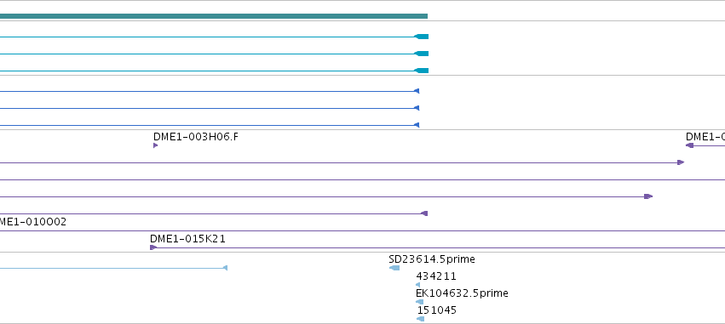Image resolution: width=725 pixels, height=324 pixels.
Task: Select the lowest cyan transcript exon block
Action: pyautogui.click(x=421, y=71)
